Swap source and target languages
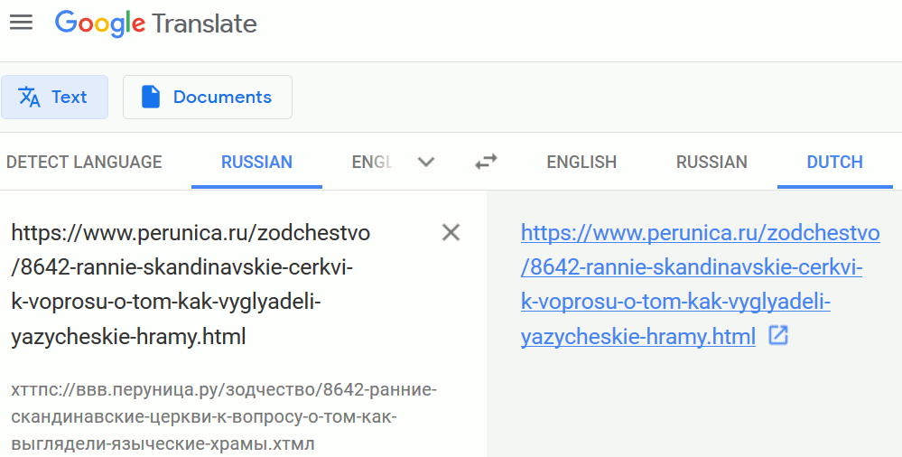Image resolution: width=902 pixels, height=457 pixels. (486, 162)
